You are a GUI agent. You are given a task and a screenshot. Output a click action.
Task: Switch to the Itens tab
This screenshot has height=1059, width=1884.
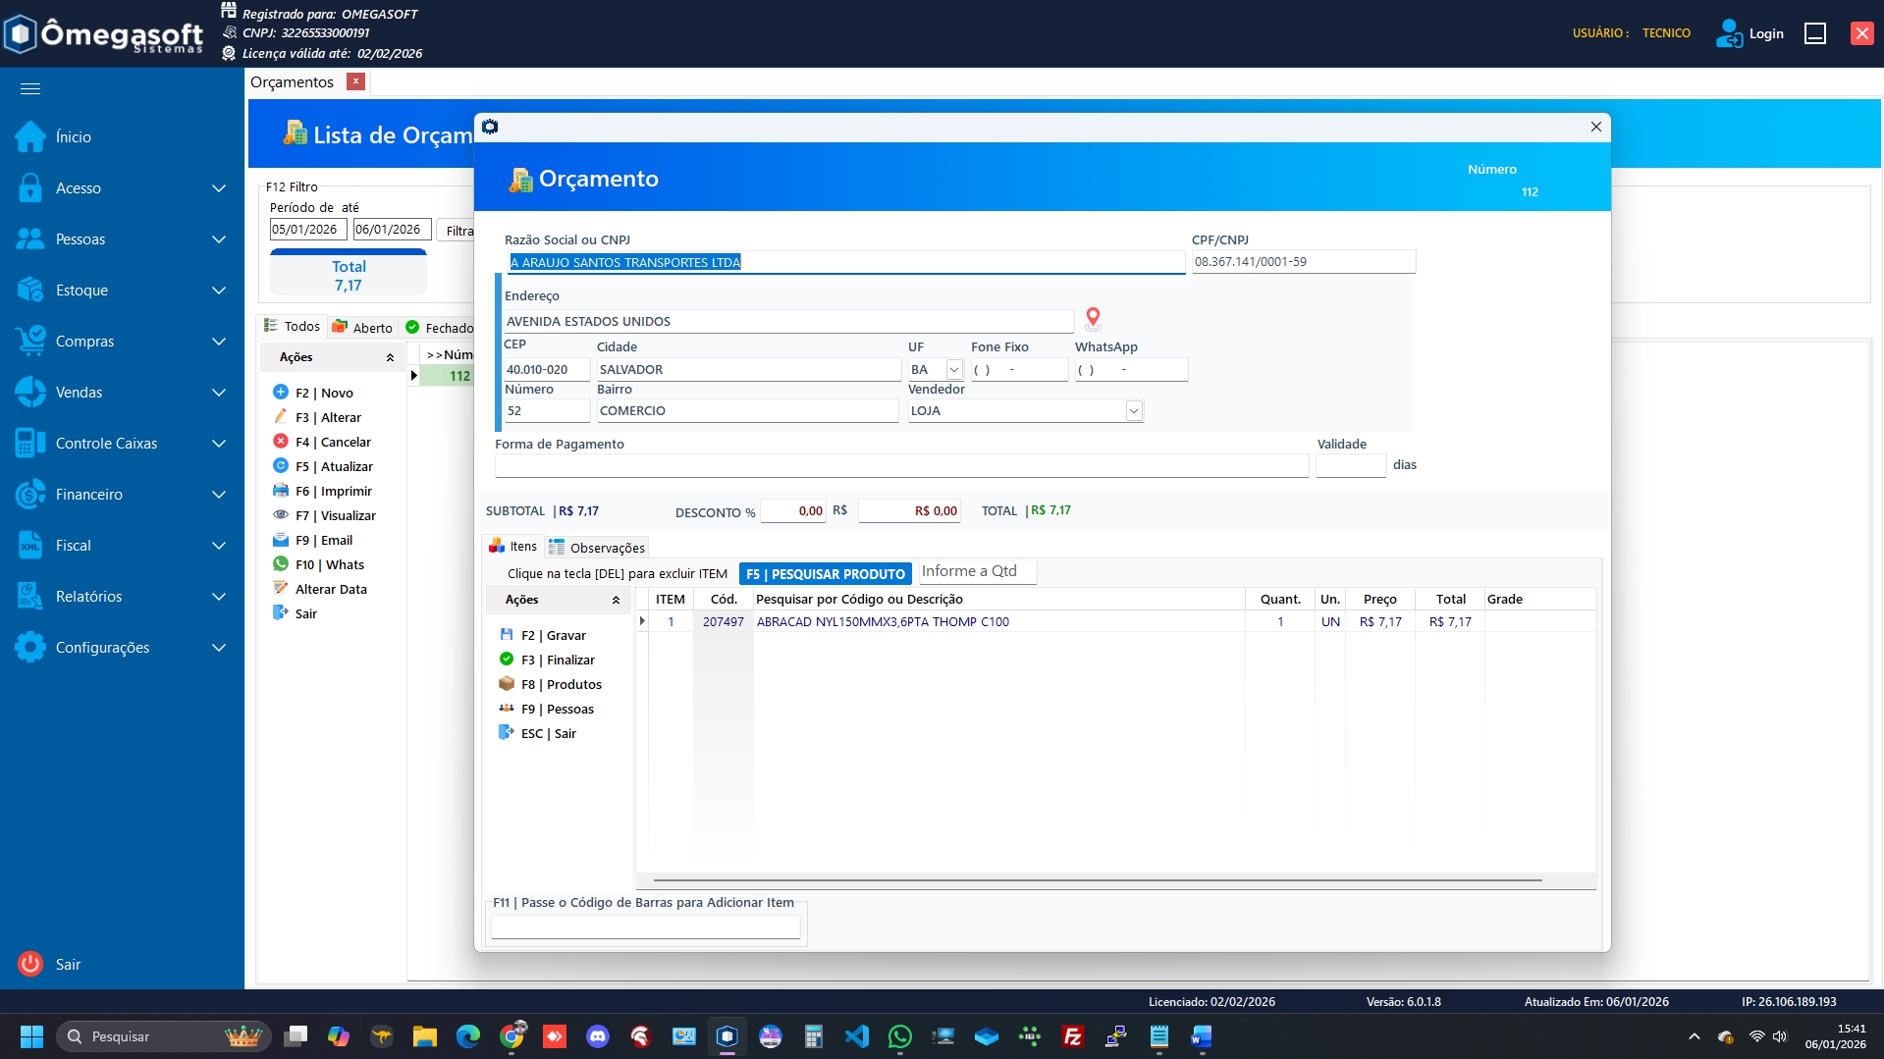pos(513,547)
